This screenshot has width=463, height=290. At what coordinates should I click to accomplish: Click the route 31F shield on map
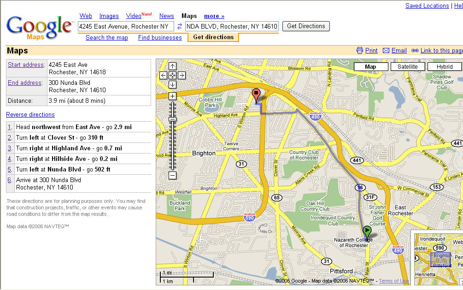370,197
